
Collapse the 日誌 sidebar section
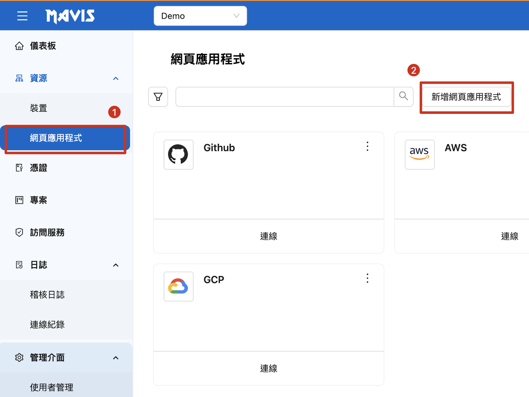point(116,265)
